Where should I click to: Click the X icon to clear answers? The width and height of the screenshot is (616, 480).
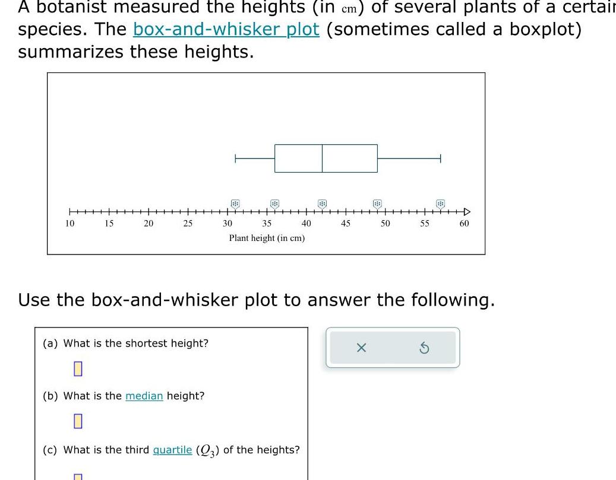pyautogui.click(x=361, y=348)
